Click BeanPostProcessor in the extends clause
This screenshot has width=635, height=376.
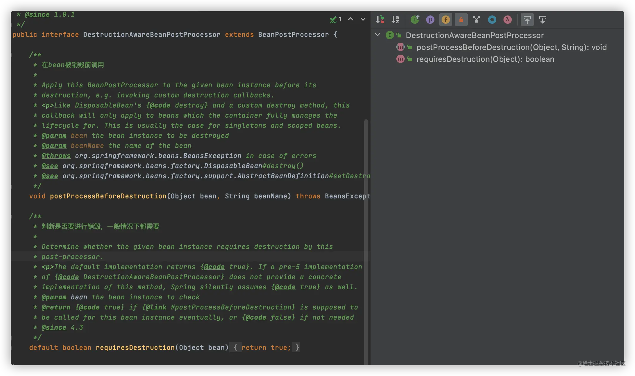click(x=293, y=34)
